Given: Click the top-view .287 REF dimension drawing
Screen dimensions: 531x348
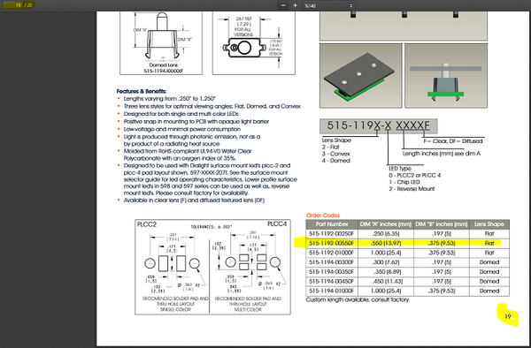Looking at the screenshot, I should 254,42.
